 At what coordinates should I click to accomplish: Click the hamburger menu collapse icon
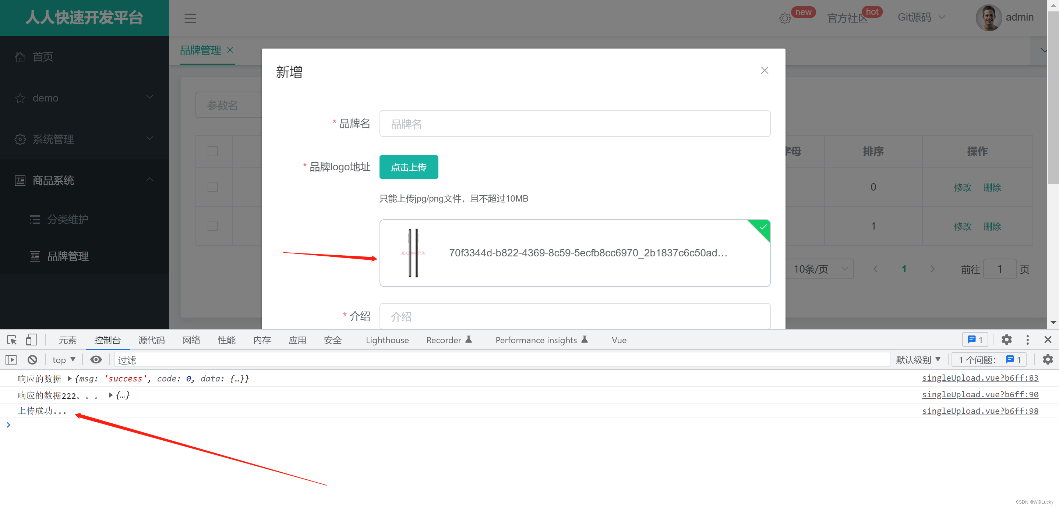[190, 18]
